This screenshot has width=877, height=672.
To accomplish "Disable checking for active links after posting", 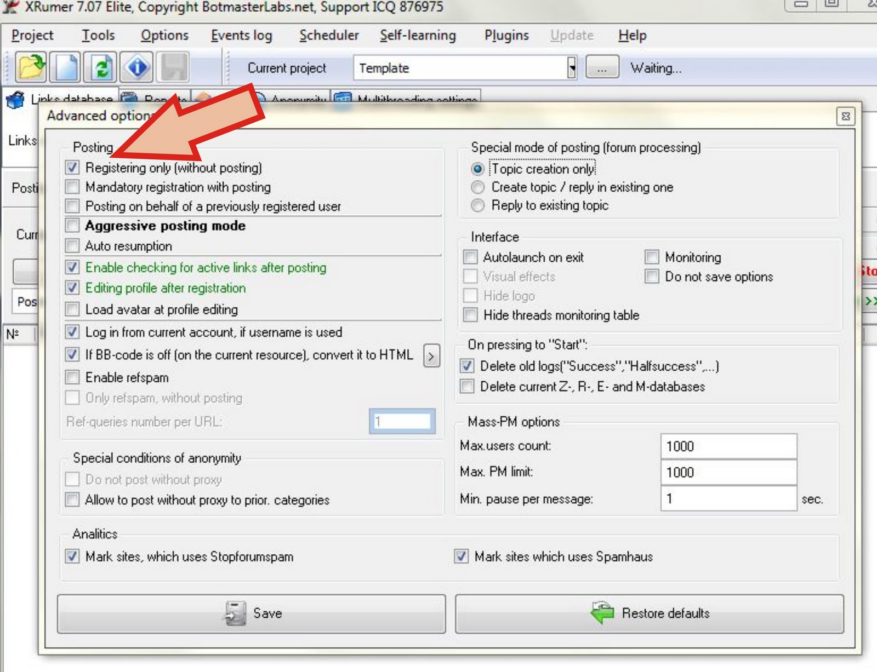I will (x=72, y=267).
